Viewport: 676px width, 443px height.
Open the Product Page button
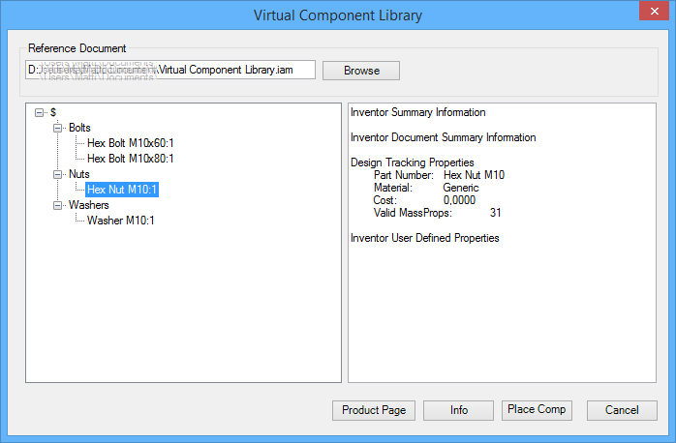click(374, 410)
